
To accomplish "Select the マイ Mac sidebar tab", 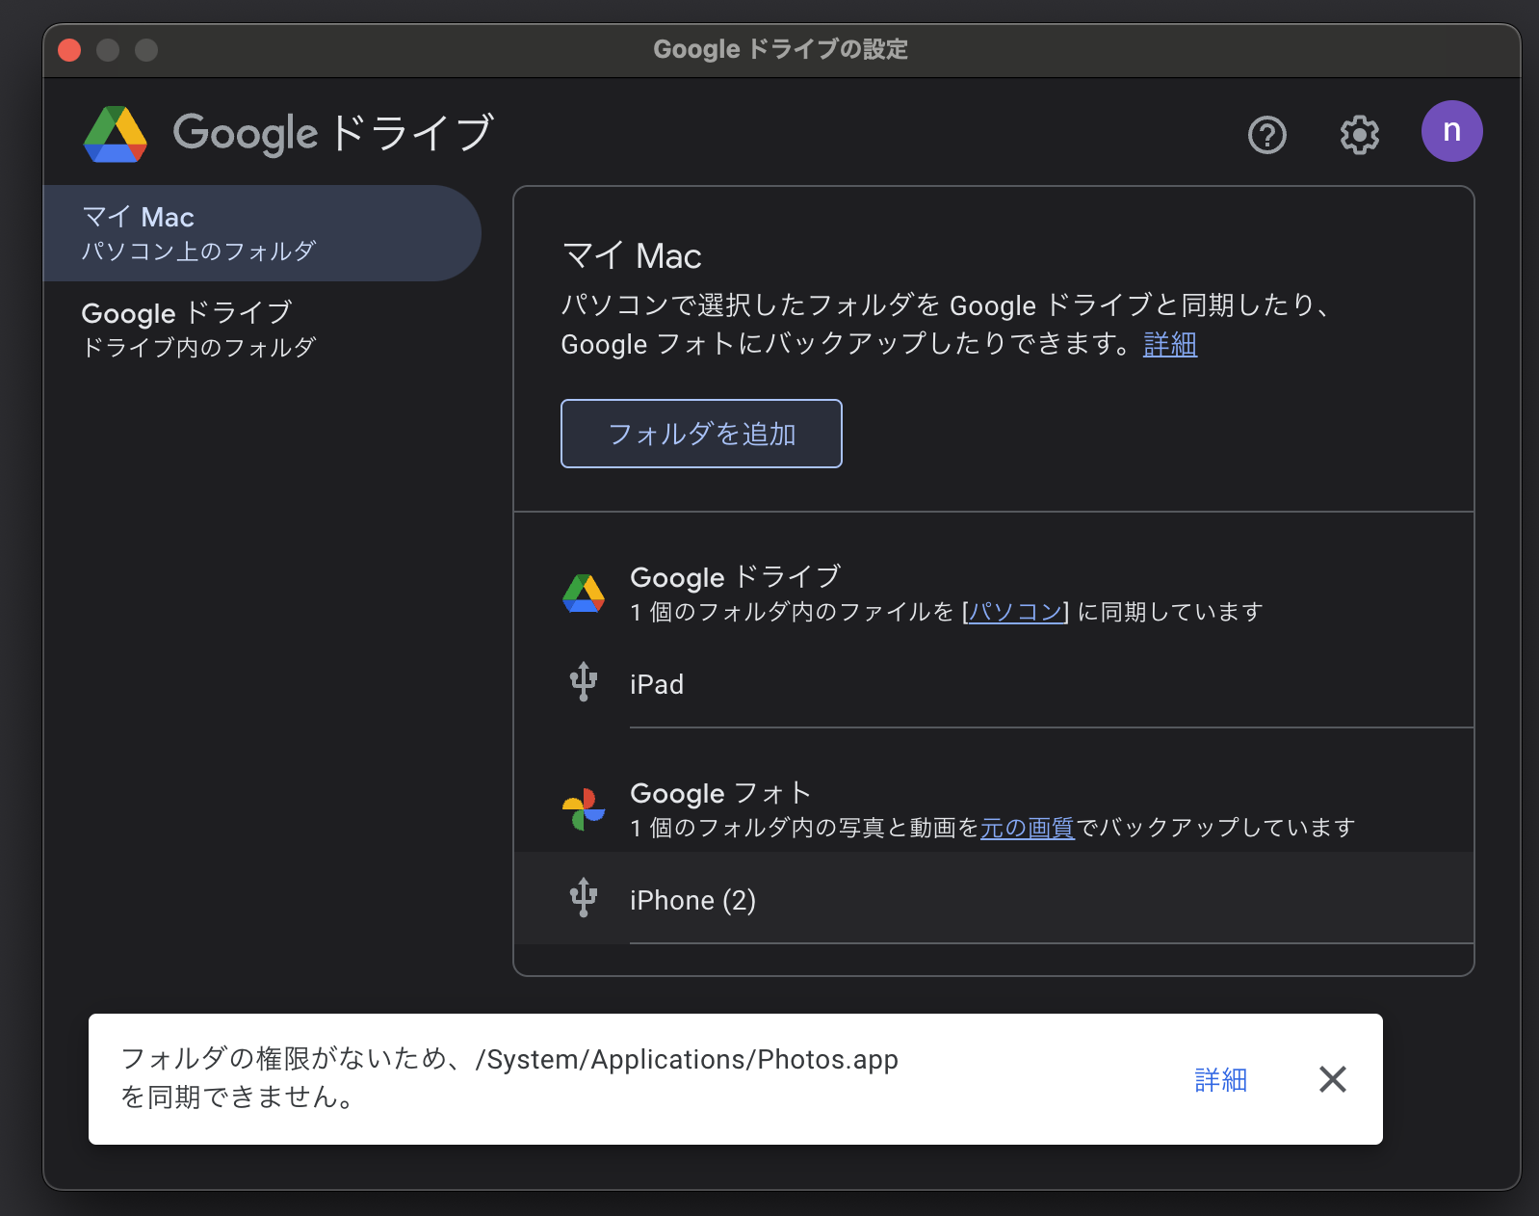I will pyautogui.click(x=262, y=233).
